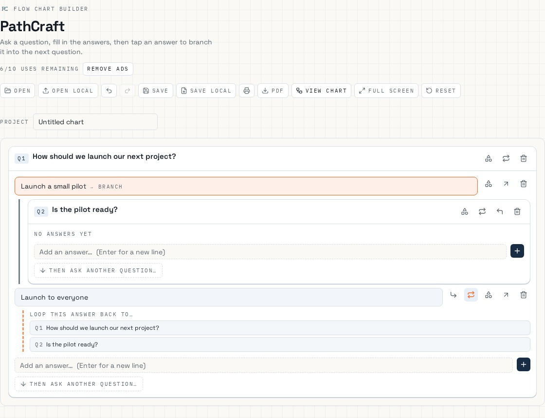This screenshot has height=418, width=545.
Task: Export the chart with the PDF button
Action: (x=273, y=91)
